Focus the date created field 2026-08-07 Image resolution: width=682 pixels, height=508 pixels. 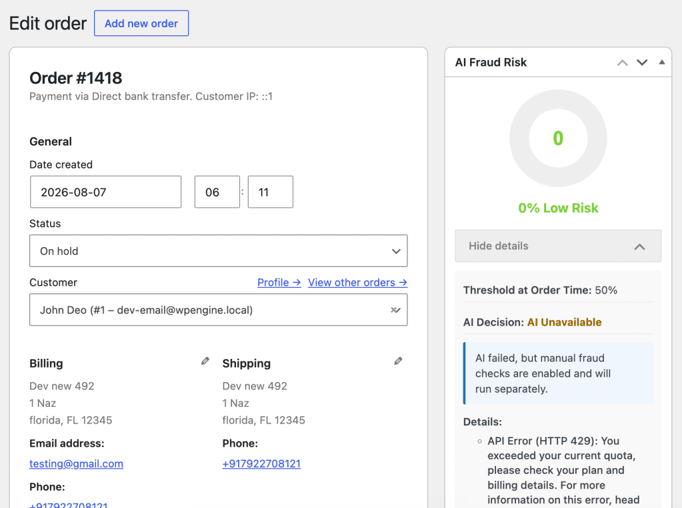coord(106,192)
